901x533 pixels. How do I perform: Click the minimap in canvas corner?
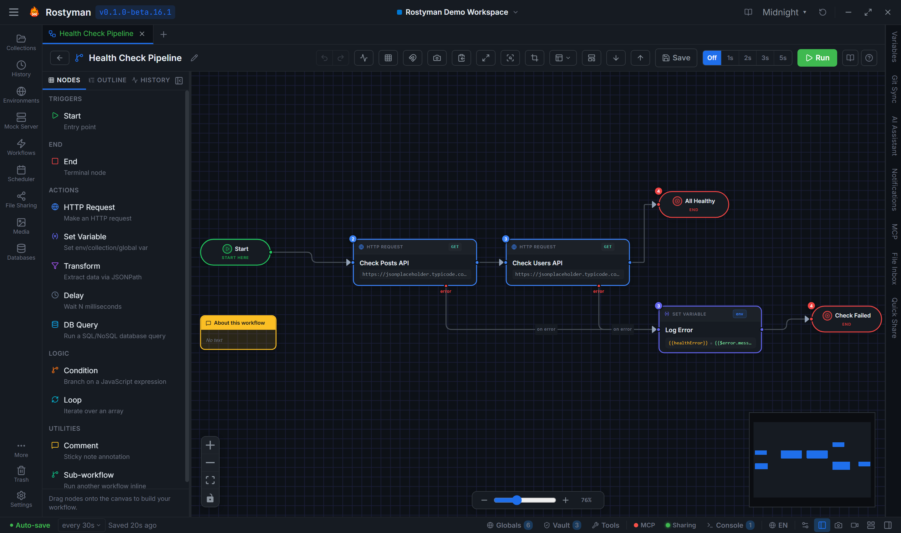[812, 459]
